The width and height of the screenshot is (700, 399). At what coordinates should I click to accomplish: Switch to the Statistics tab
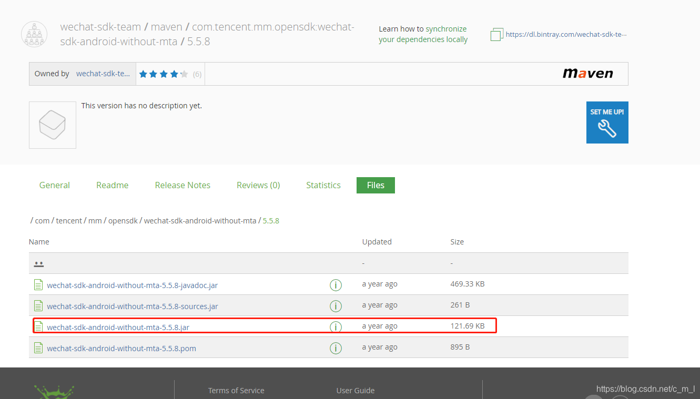323,185
